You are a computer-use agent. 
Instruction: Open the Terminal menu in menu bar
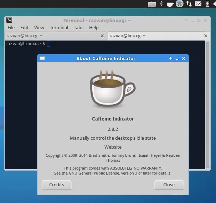tap(59, 27)
